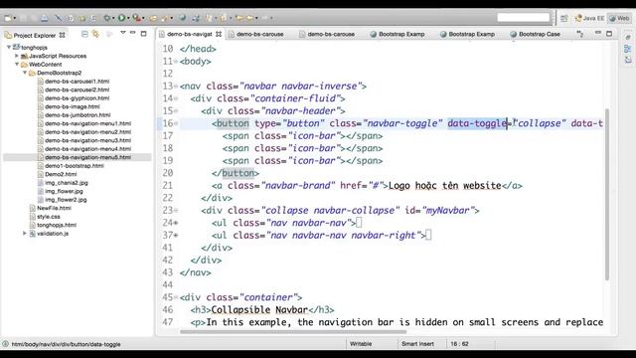Collapse the WebContent folder
Viewport: 636px width, 358px height.
17,64
